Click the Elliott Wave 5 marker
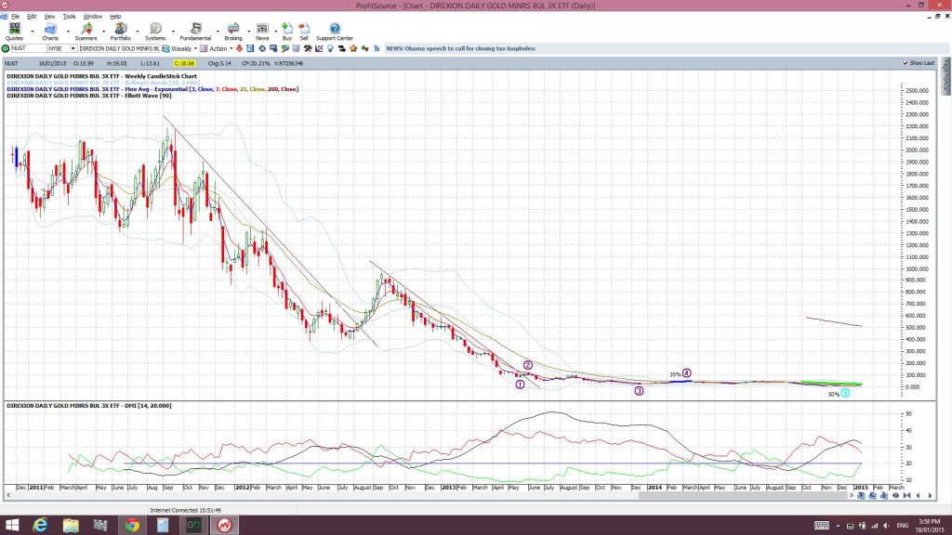 tap(845, 393)
